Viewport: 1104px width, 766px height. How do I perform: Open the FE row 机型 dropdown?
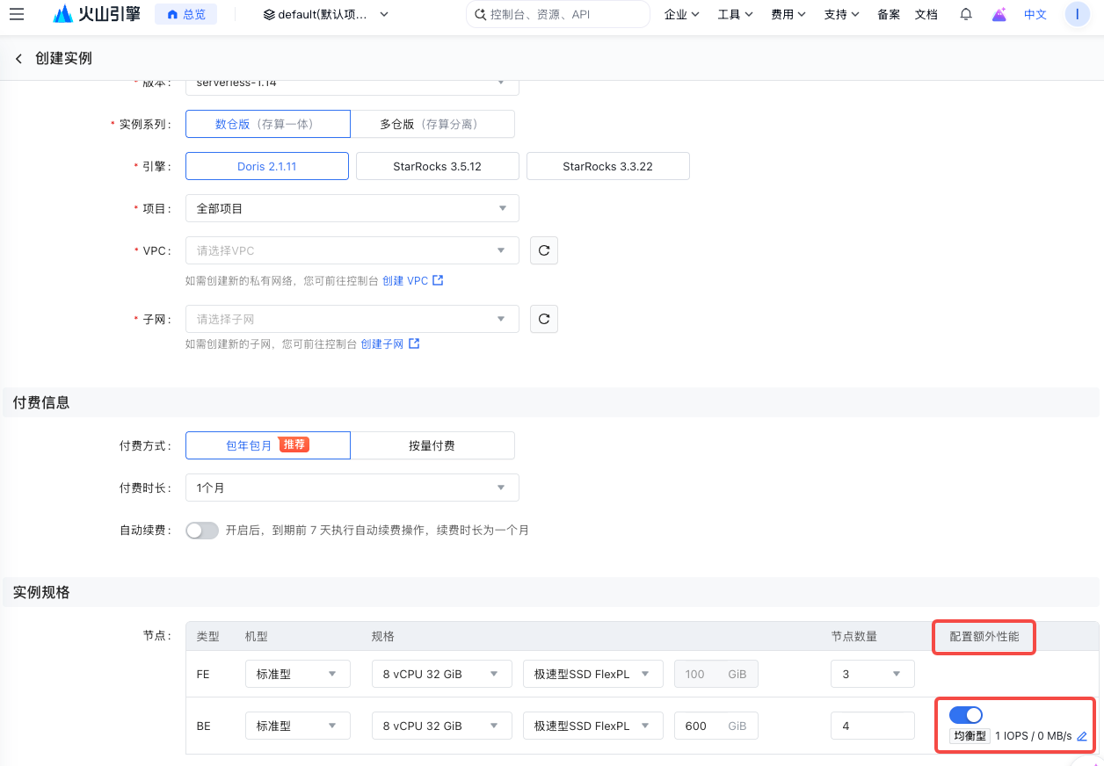coord(298,674)
